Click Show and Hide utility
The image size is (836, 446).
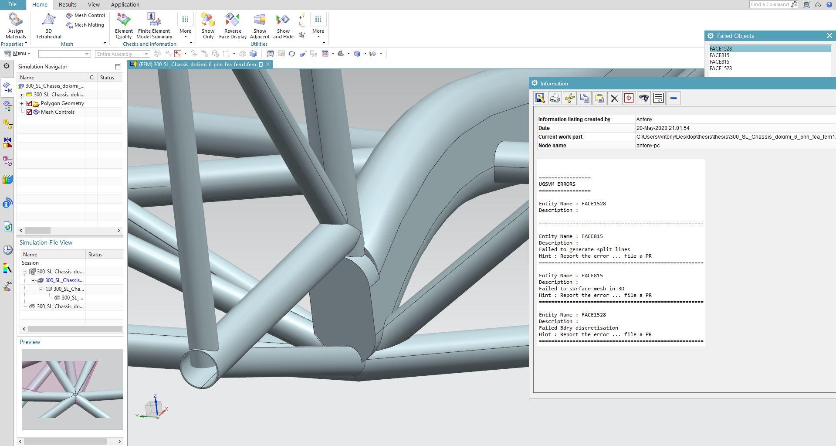283,26
